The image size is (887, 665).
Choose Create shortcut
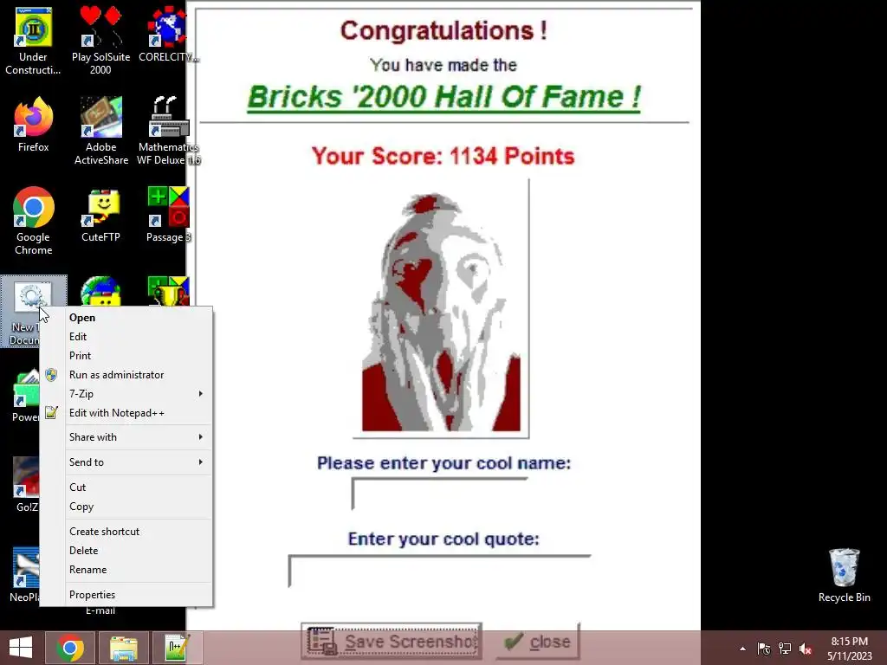(126, 532)
